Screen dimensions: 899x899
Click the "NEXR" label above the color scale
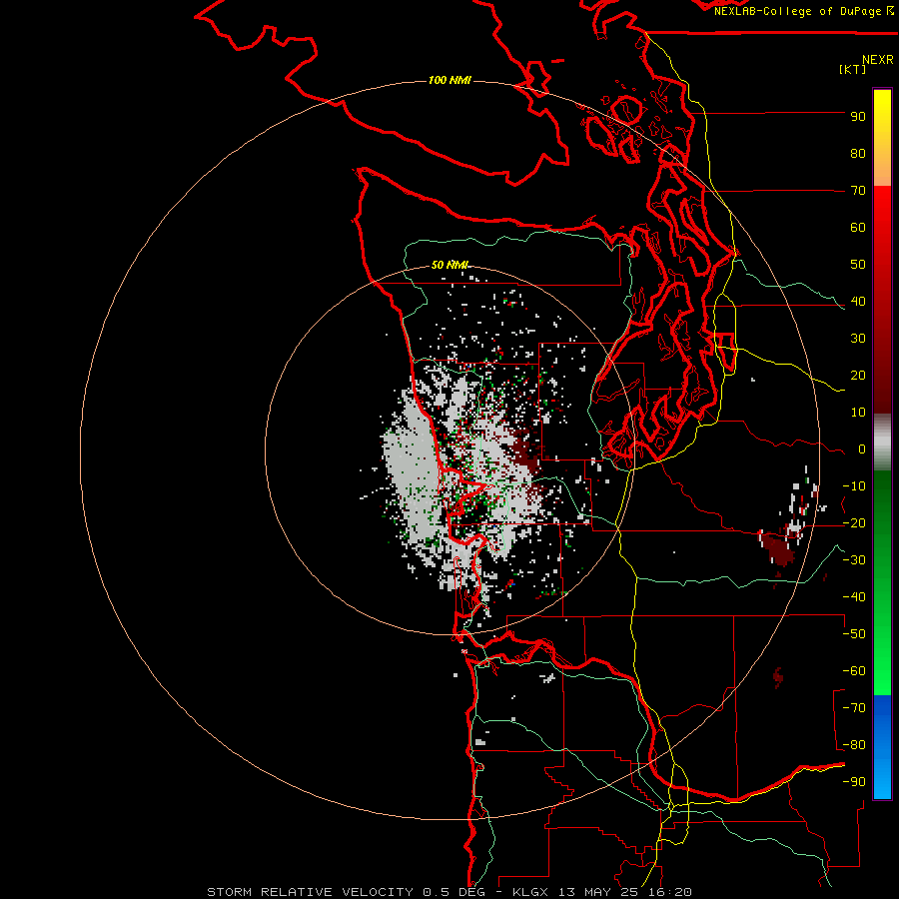878,60
